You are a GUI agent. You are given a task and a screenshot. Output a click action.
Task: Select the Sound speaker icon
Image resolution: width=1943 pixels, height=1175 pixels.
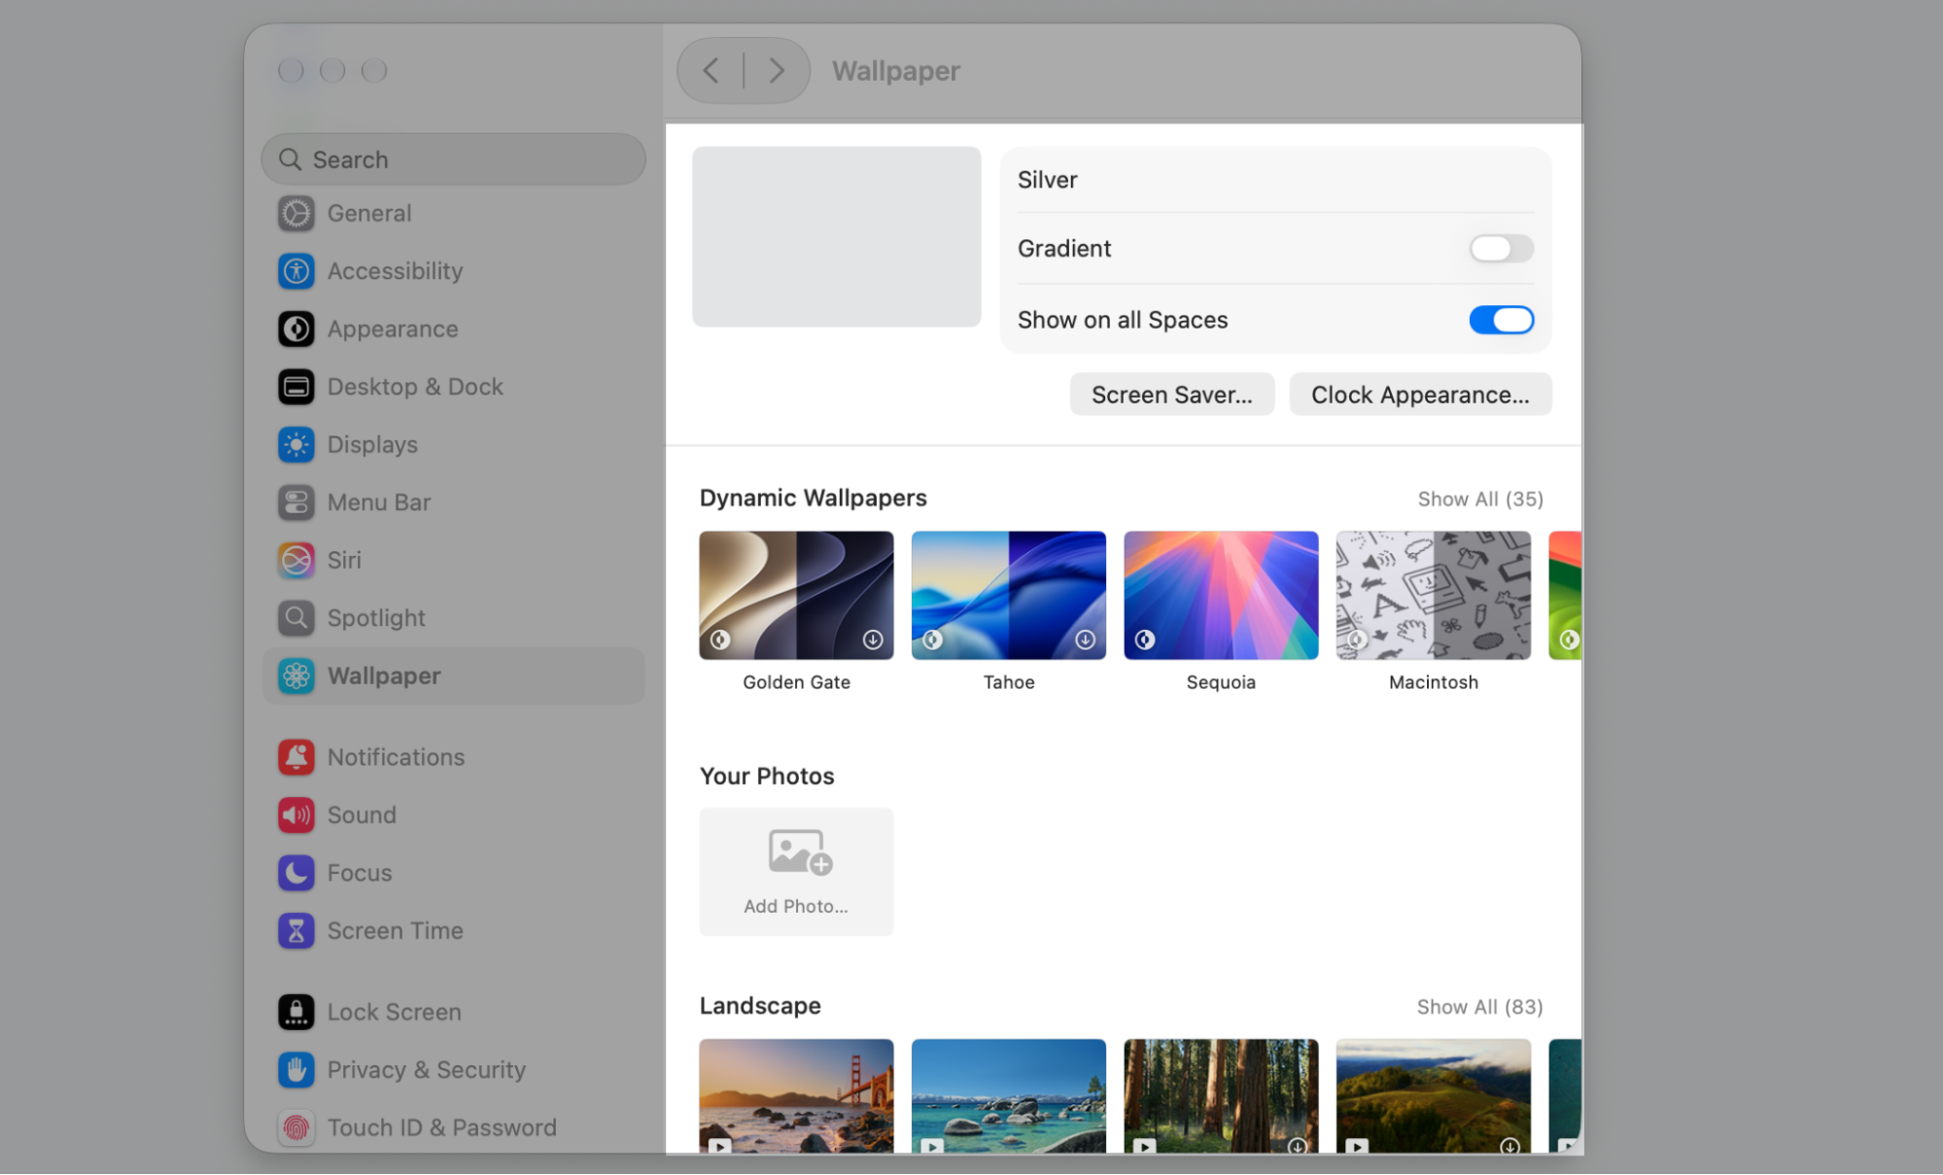click(295, 814)
